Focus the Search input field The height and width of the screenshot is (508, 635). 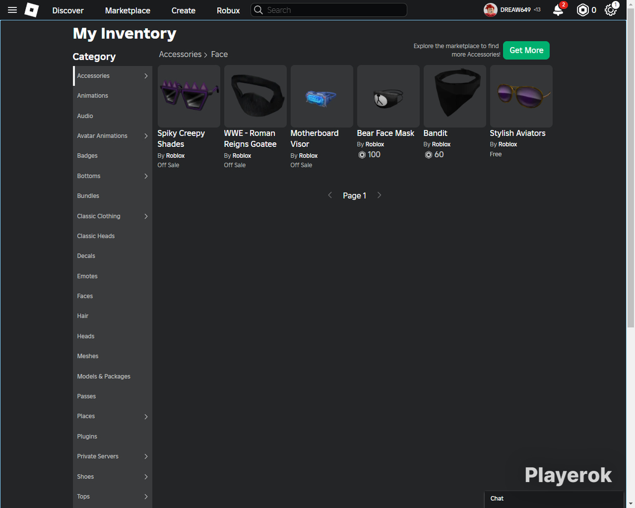[329, 10]
